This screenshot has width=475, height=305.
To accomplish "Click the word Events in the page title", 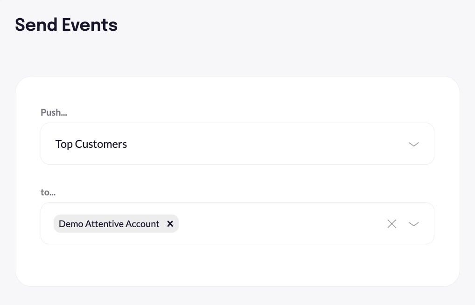I will [91, 25].
